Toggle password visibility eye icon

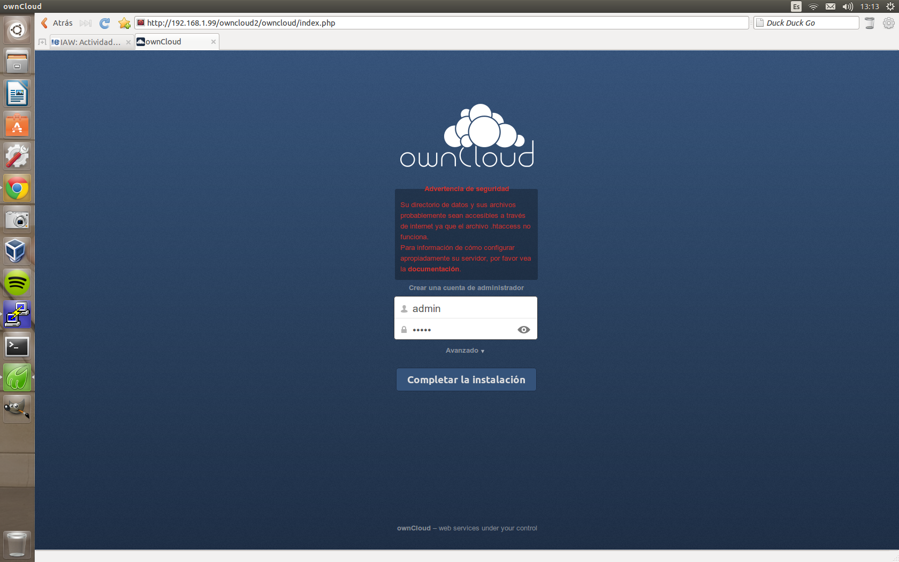pyautogui.click(x=523, y=330)
